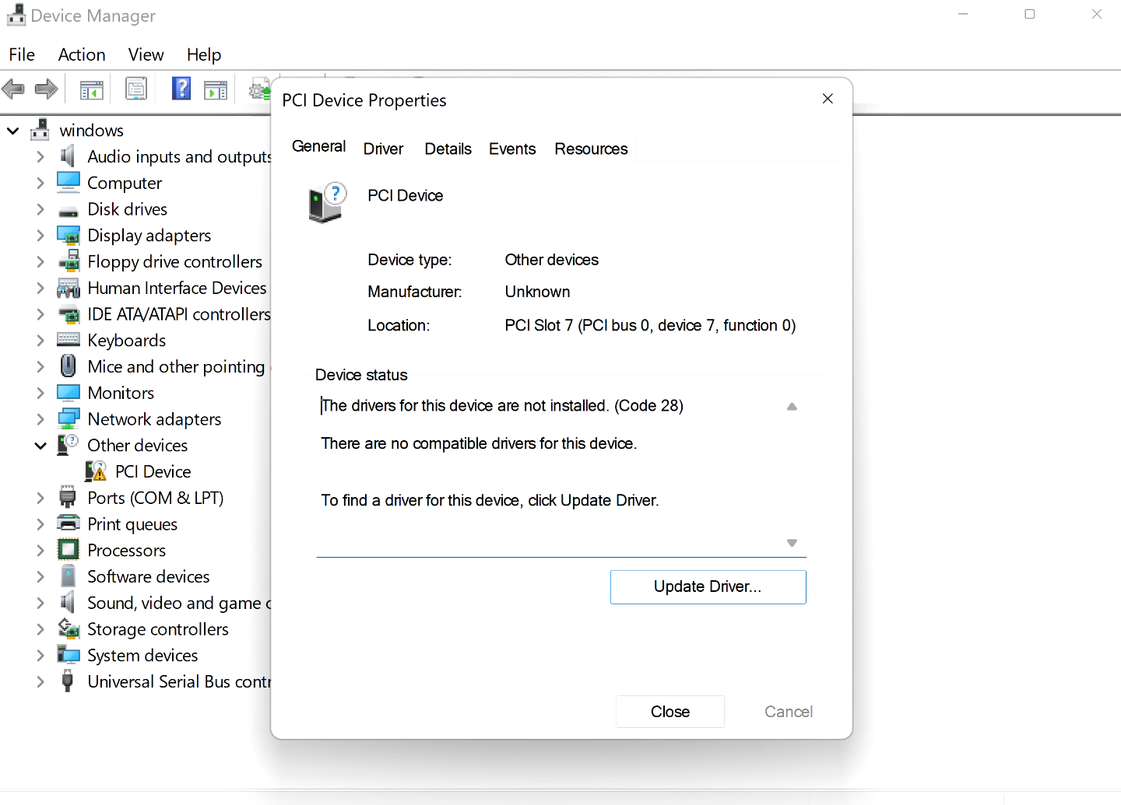Click the Display adapters icon
The height and width of the screenshot is (805, 1121).
coord(69,236)
